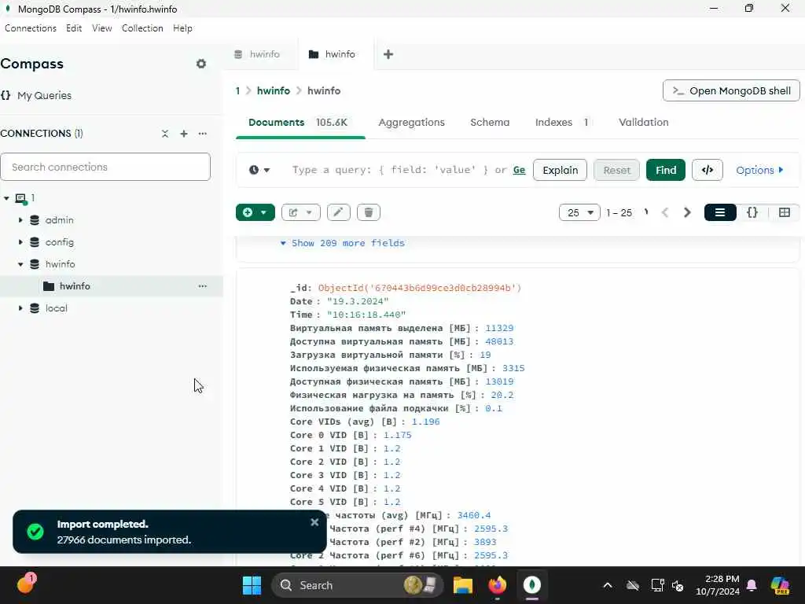Click the Windows taskbar Search box
The height and width of the screenshot is (604, 805).
click(358, 585)
